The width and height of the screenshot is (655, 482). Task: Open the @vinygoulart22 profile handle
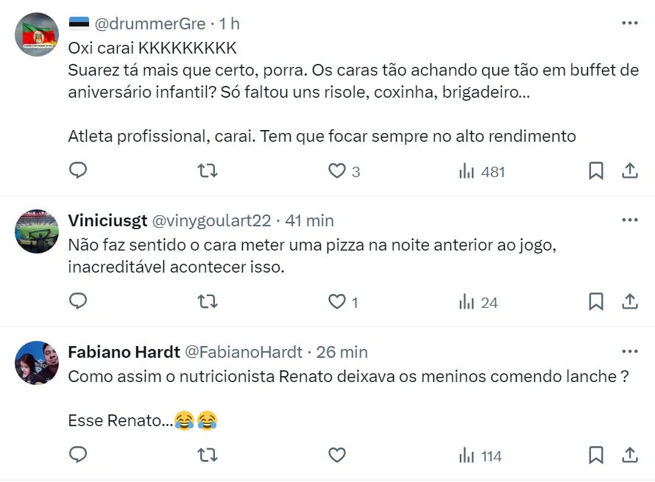(x=211, y=220)
